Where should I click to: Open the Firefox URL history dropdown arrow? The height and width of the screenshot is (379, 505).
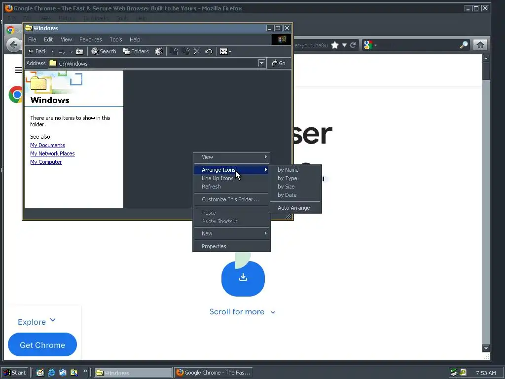pos(344,45)
